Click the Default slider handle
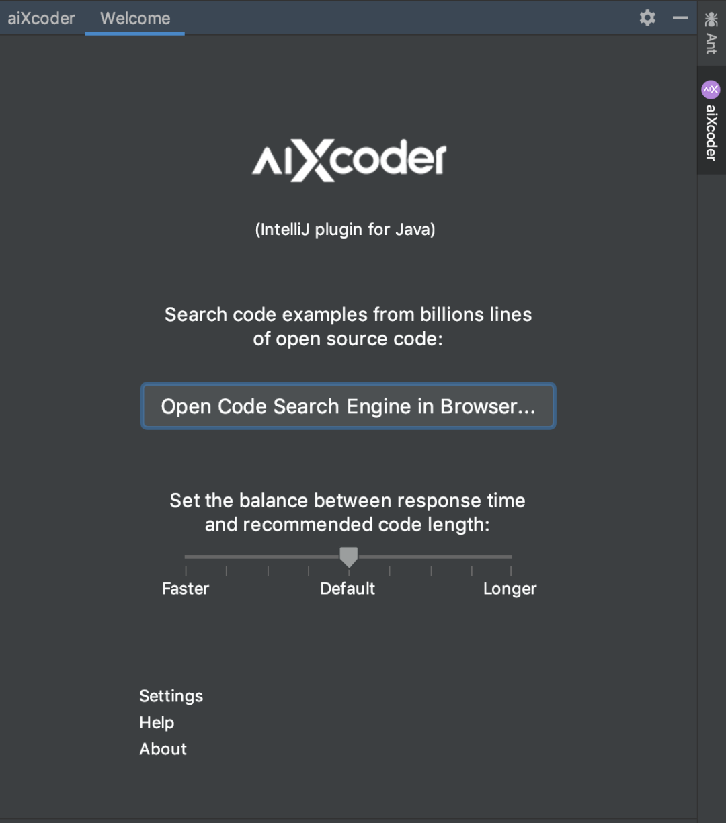726x823 pixels. tap(348, 556)
